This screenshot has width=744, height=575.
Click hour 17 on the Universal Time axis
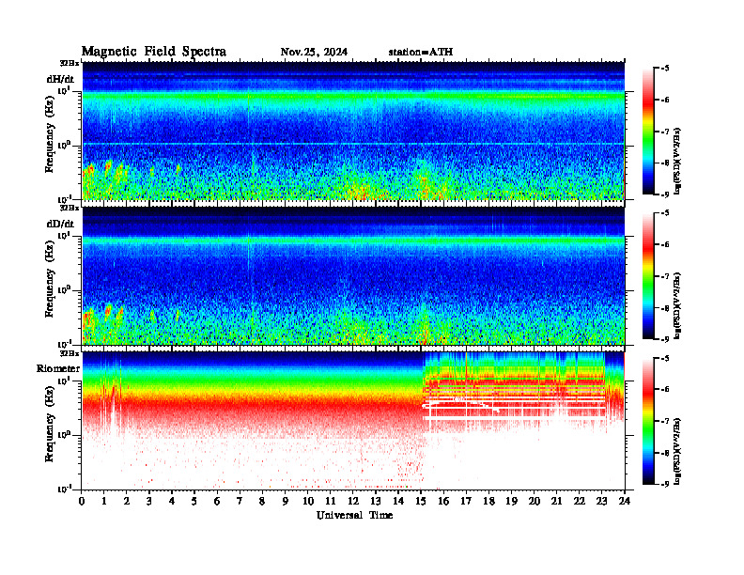tap(466, 502)
